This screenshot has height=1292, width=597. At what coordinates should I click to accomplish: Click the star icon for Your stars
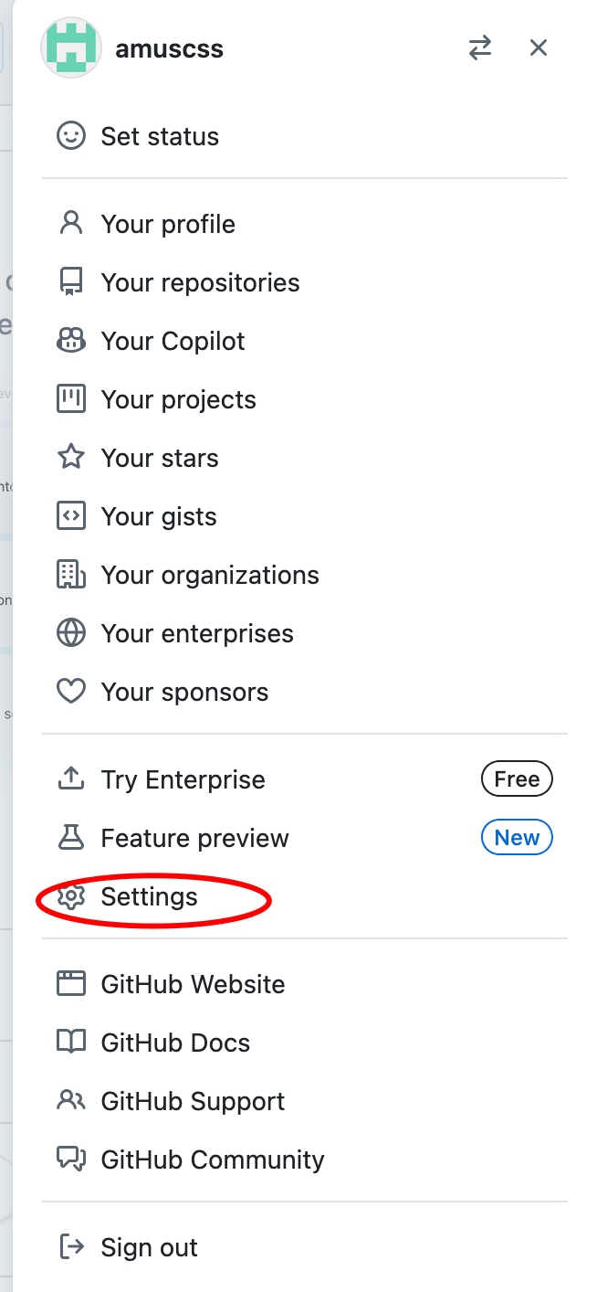(70, 458)
